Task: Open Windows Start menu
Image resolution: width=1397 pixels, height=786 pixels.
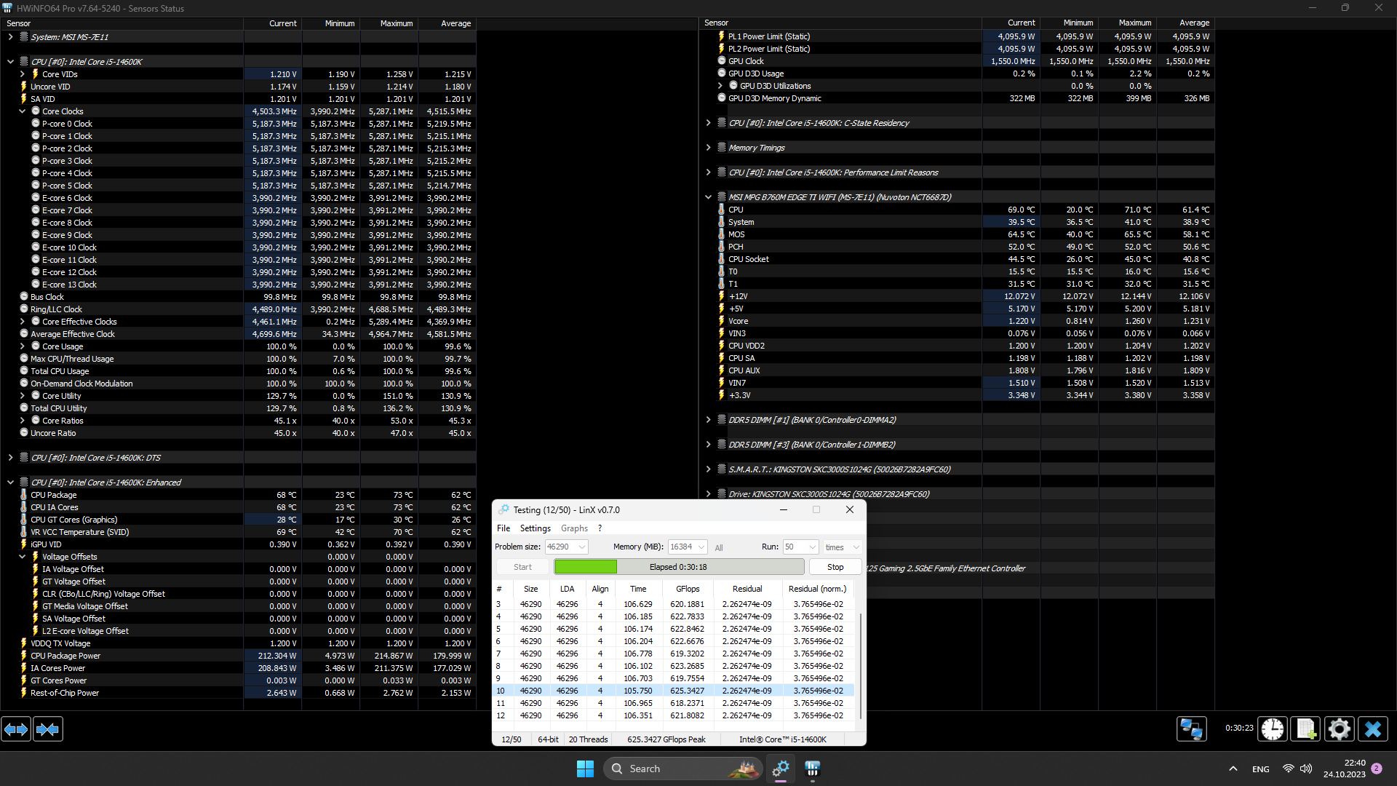Action: 585,769
